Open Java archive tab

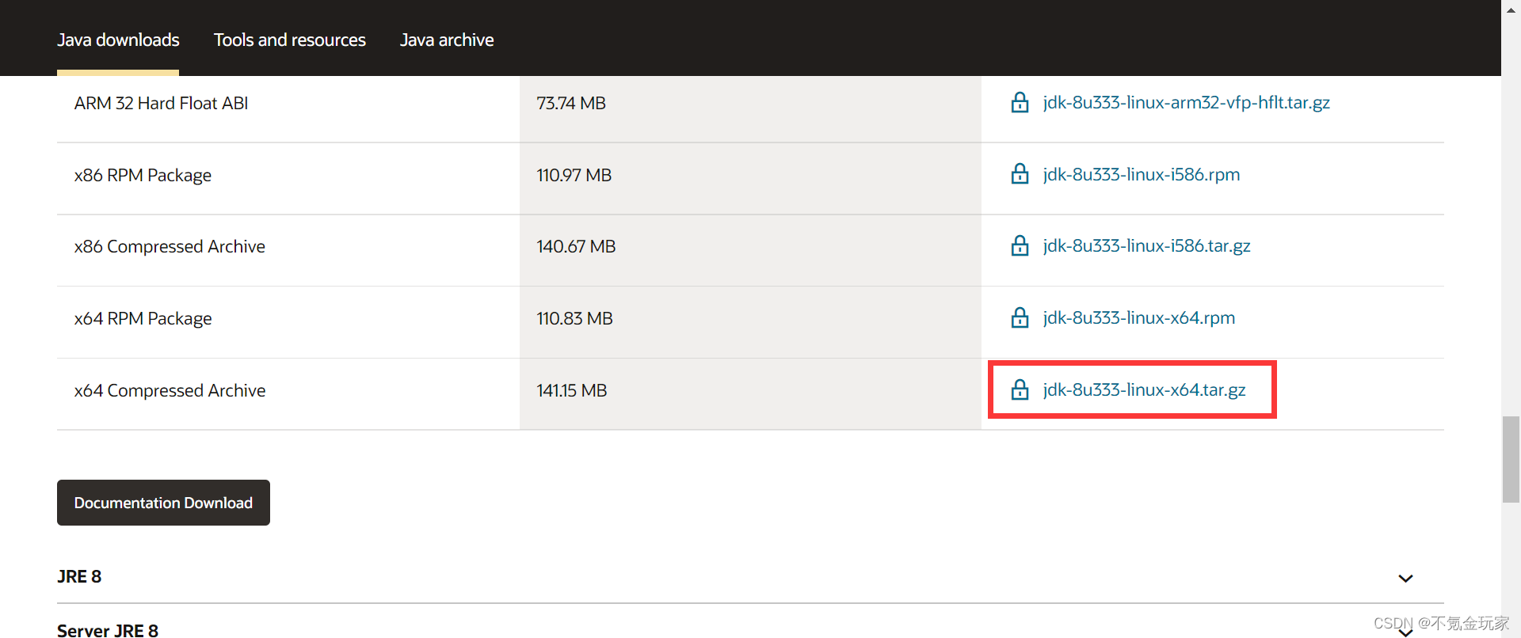(447, 40)
